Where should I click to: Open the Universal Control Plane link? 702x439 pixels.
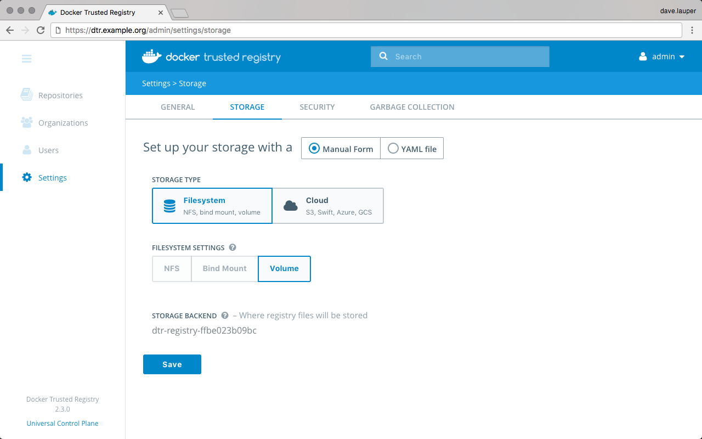(x=63, y=423)
